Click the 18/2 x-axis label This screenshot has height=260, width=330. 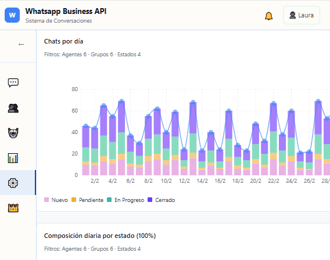[x=238, y=180]
